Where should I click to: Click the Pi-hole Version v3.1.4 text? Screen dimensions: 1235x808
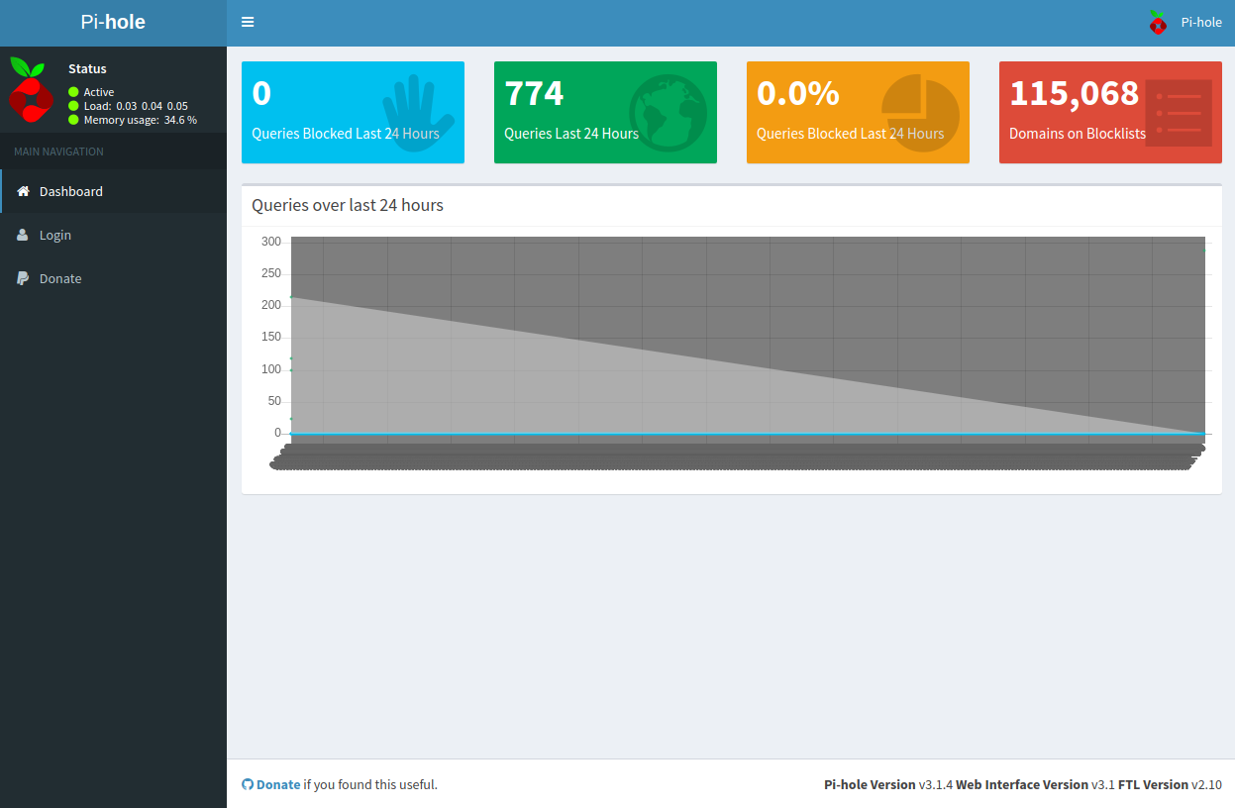pos(888,784)
